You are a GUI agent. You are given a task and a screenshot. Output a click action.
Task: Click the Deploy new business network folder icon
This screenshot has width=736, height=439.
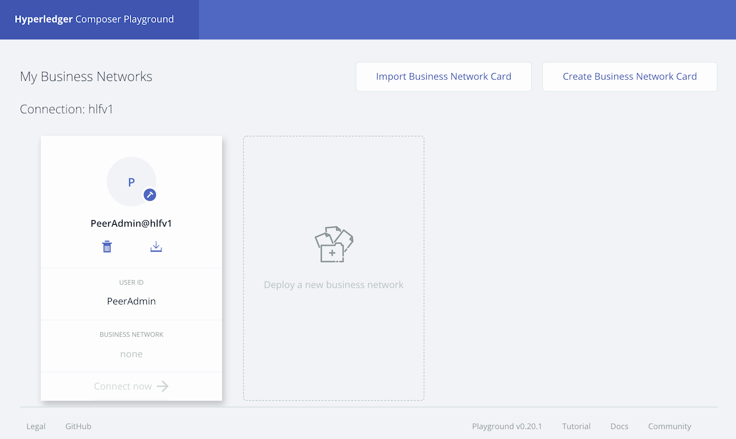[333, 244]
